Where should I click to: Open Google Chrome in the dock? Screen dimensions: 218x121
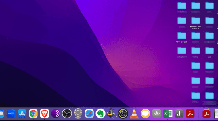[x=33, y=113]
